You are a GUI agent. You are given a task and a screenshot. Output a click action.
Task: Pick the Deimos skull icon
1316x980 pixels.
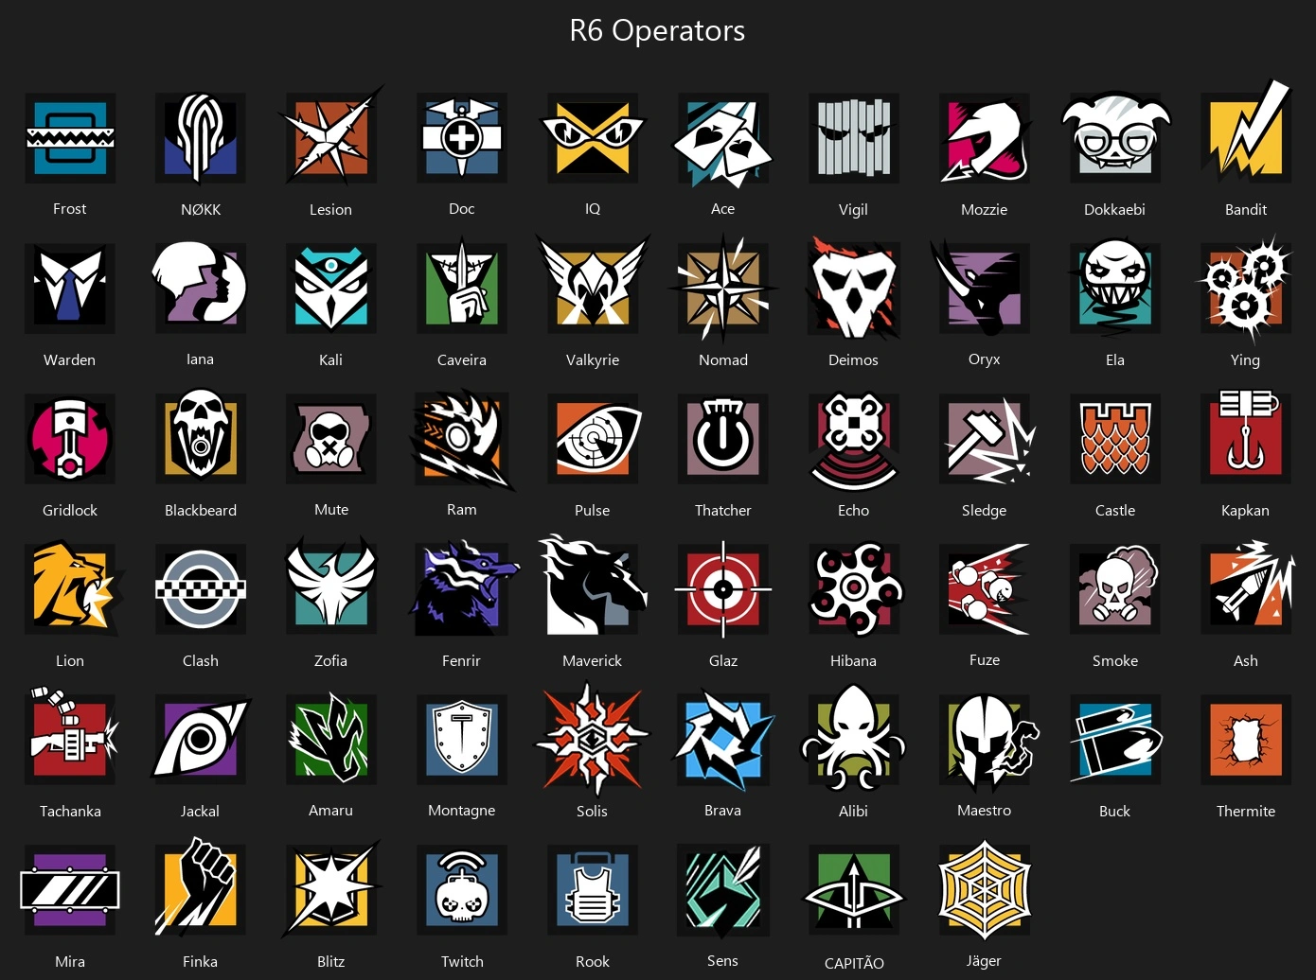pos(854,289)
